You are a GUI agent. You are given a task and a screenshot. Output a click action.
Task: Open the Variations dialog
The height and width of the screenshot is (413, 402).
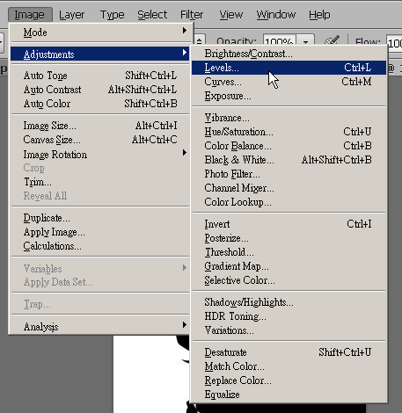click(x=289, y=330)
